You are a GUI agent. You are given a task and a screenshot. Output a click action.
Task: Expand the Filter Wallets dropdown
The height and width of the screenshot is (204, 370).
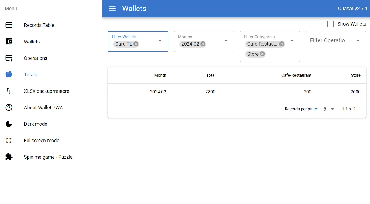coord(160,41)
